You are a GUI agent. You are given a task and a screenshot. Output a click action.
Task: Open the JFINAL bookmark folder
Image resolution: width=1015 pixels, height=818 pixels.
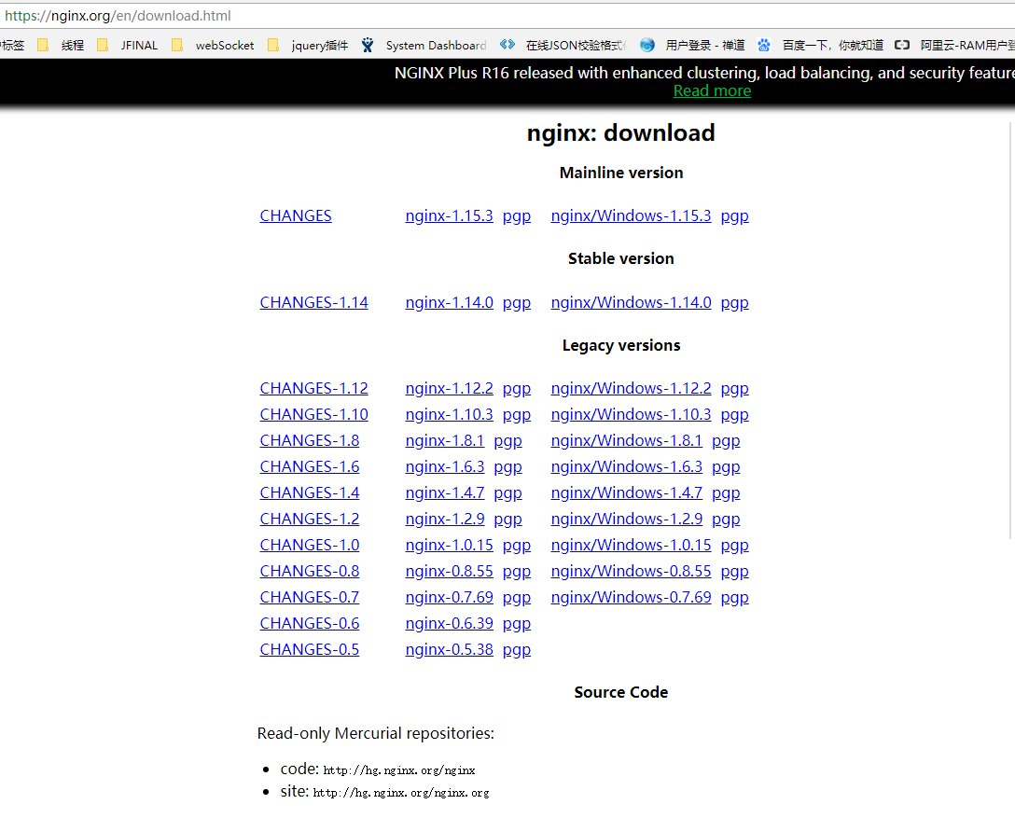click(128, 46)
